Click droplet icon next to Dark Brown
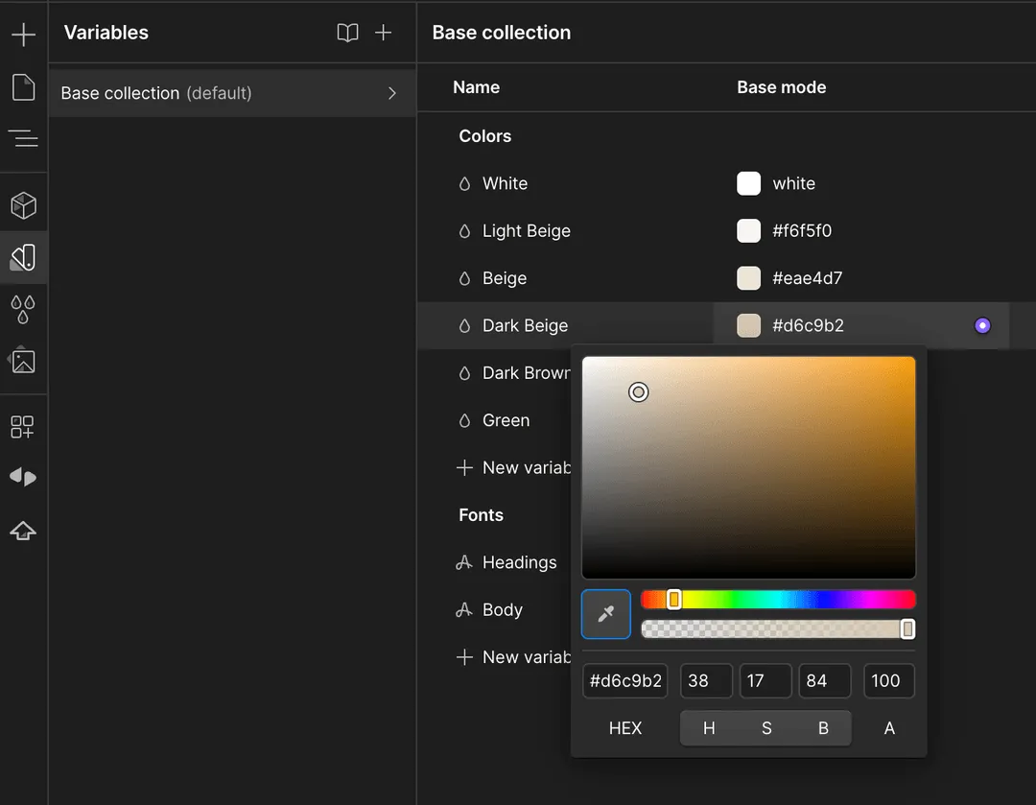Image resolution: width=1036 pixels, height=805 pixels. click(464, 373)
